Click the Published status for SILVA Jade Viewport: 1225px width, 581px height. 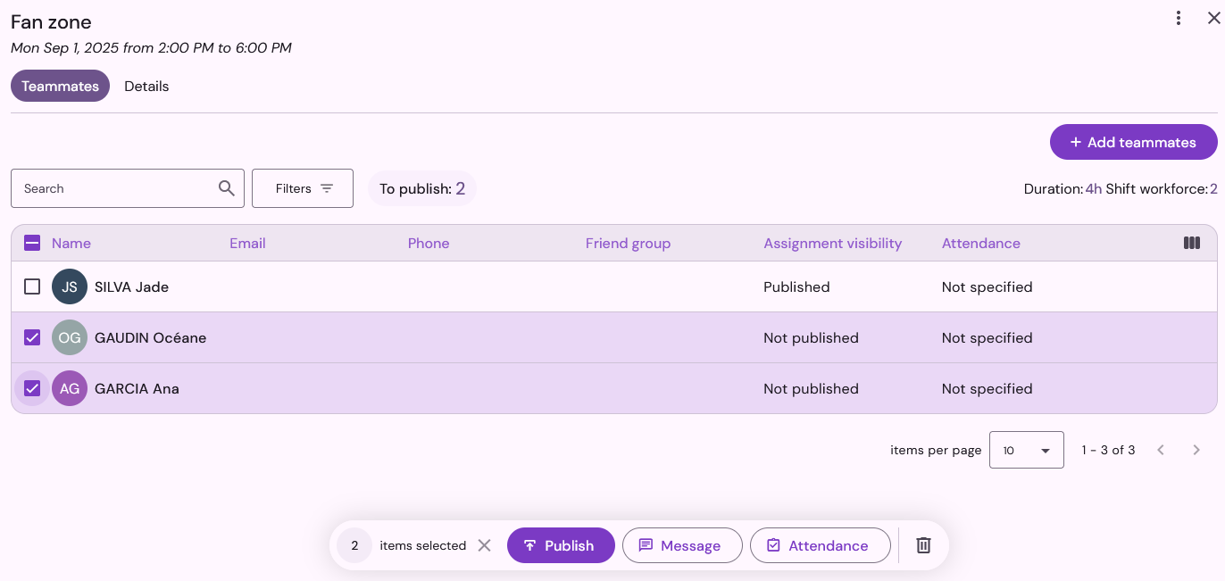click(796, 286)
